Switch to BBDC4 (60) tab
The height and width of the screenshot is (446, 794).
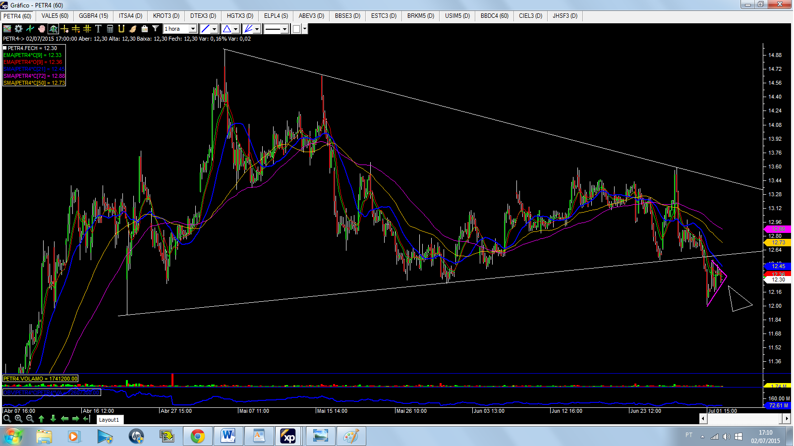pos(495,16)
